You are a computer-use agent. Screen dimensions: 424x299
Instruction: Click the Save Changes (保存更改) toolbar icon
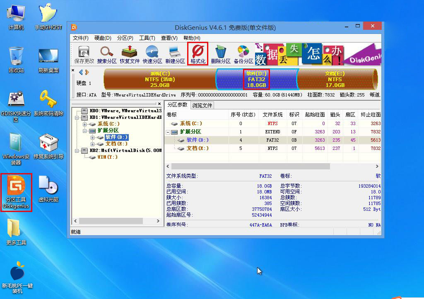point(84,55)
